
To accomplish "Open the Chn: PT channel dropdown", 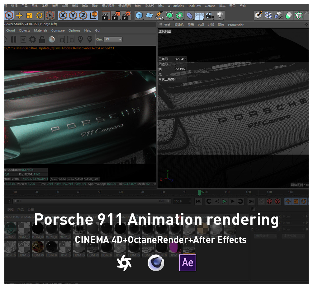I will 113,39.
